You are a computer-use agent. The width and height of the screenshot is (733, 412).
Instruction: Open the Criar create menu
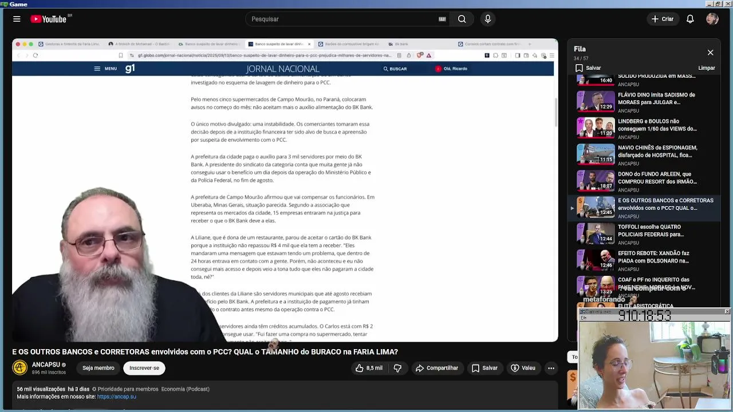(x=663, y=19)
